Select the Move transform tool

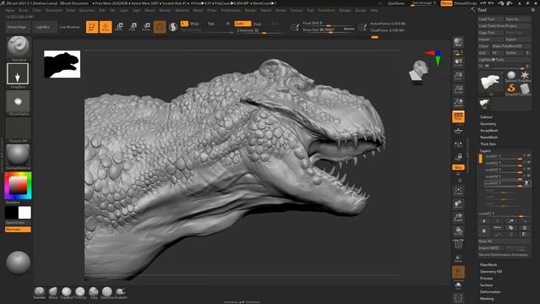coord(119,27)
